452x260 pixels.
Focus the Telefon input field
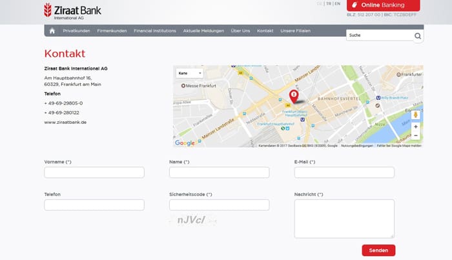(x=94, y=205)
